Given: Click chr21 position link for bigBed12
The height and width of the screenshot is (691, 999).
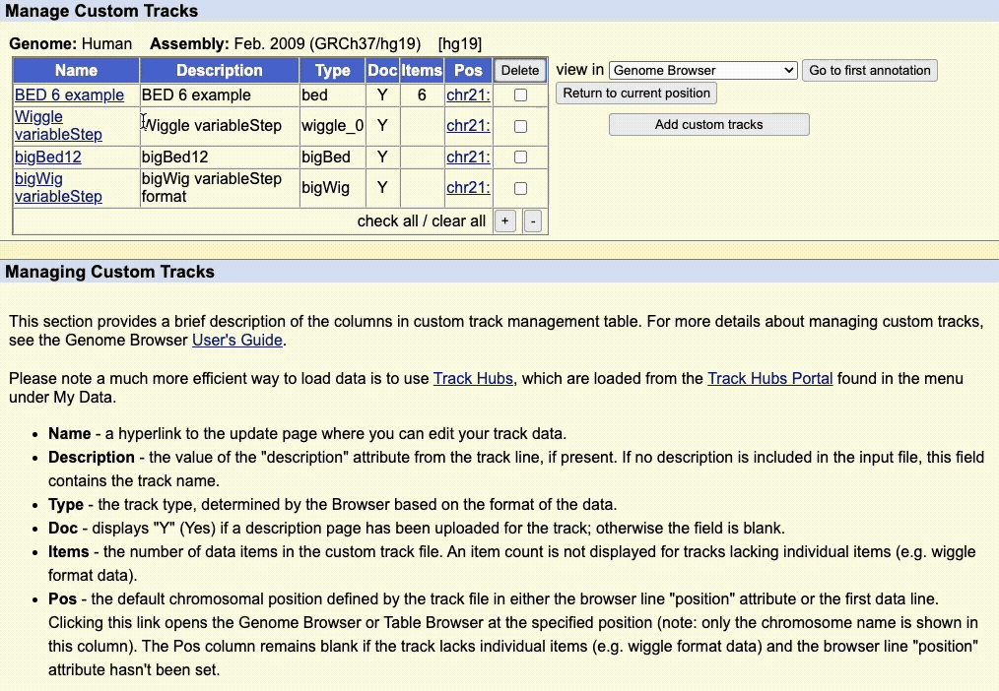Looking at the screenshot, I should click(x=468, y=157).
